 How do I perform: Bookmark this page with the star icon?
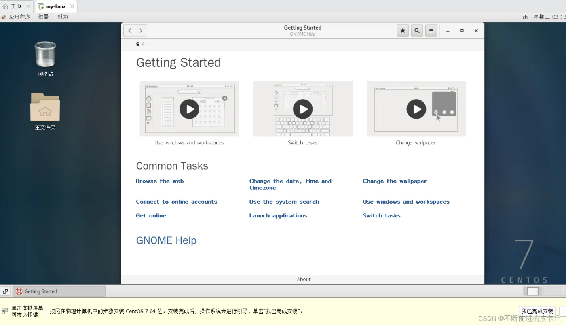(x=403, y=30)
